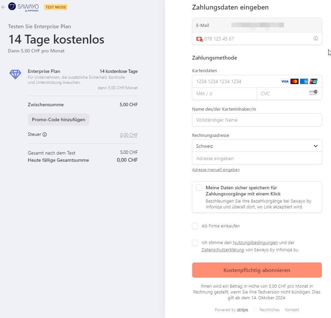Screen dimensions: 331x318
Task: Open the Swiss flag country code selector
Action: tap(199, 39)
